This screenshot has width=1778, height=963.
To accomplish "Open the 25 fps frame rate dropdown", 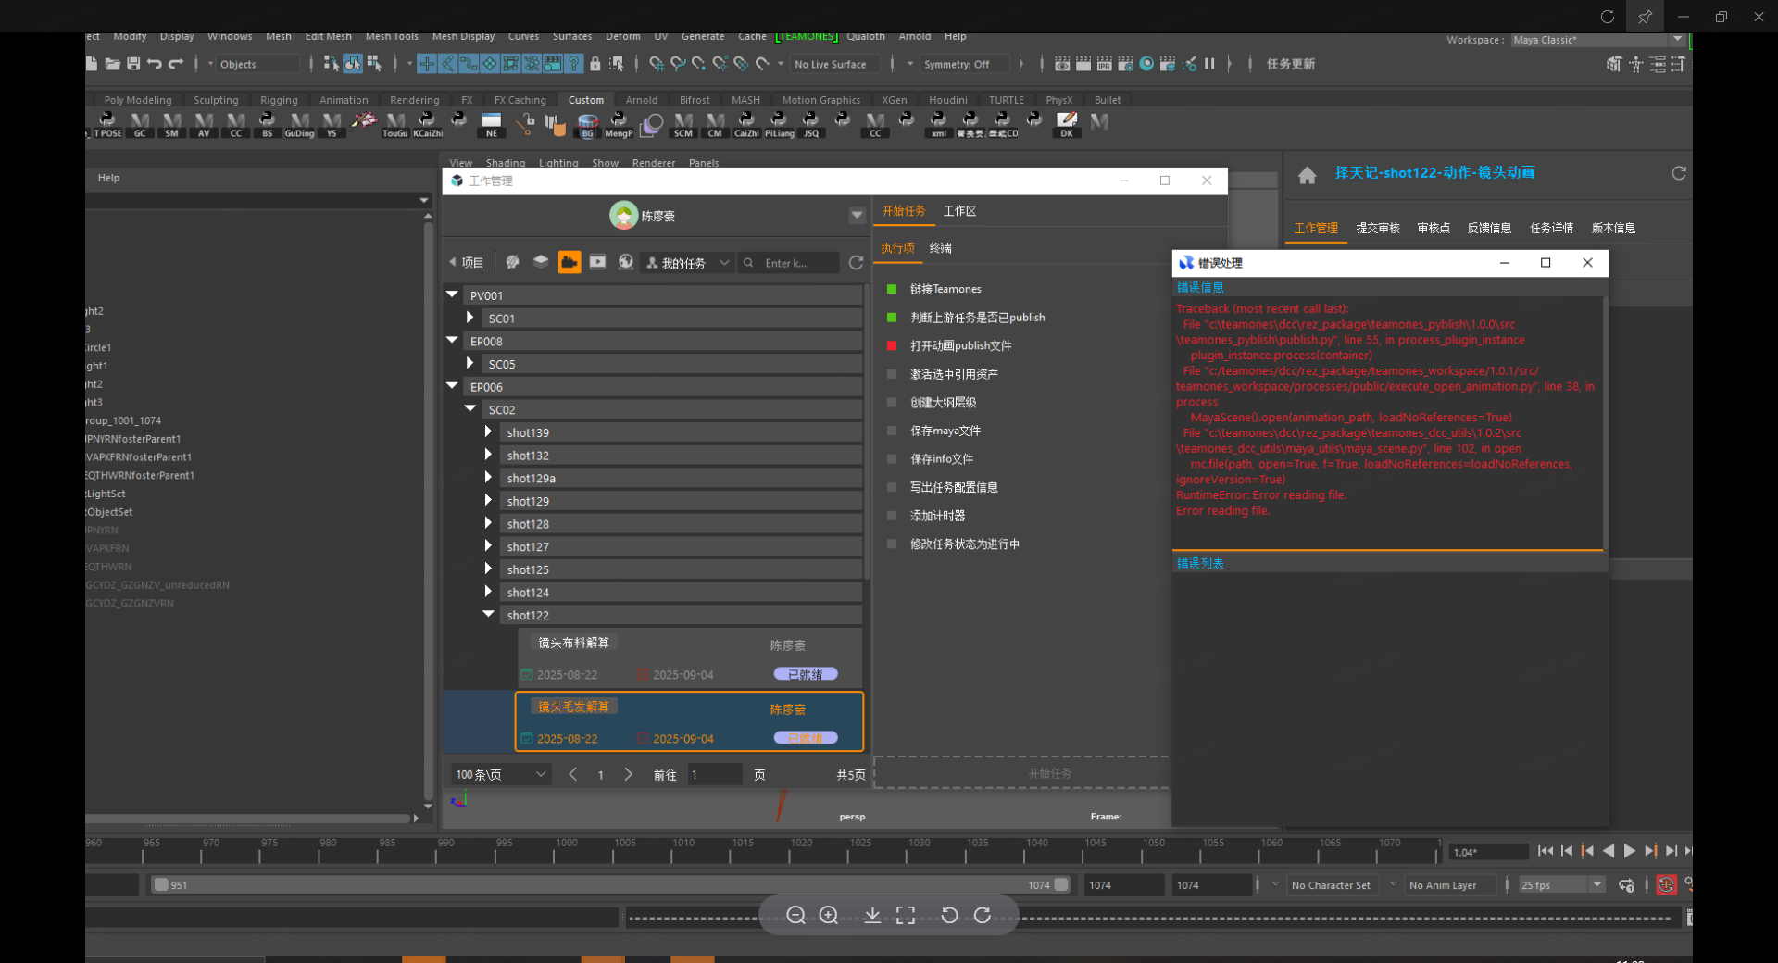I will click(1596, 885).
